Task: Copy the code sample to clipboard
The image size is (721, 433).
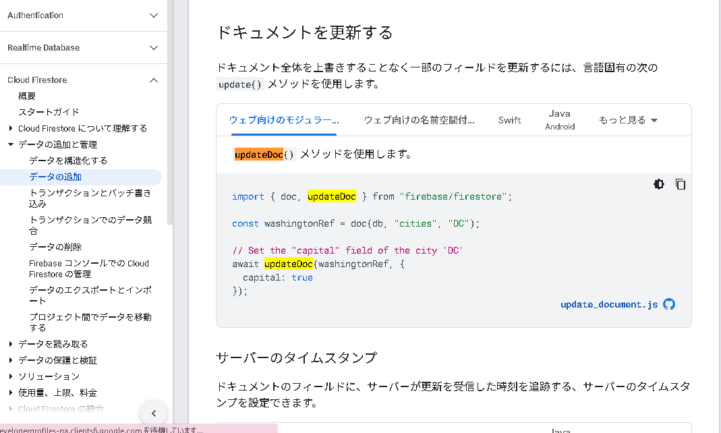Action: pos(681,184)
